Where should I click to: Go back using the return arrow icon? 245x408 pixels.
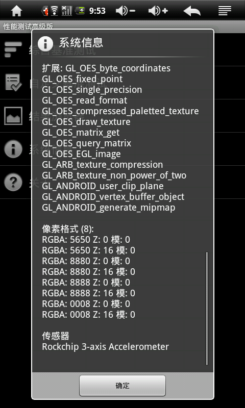click(x=192, y=11)
